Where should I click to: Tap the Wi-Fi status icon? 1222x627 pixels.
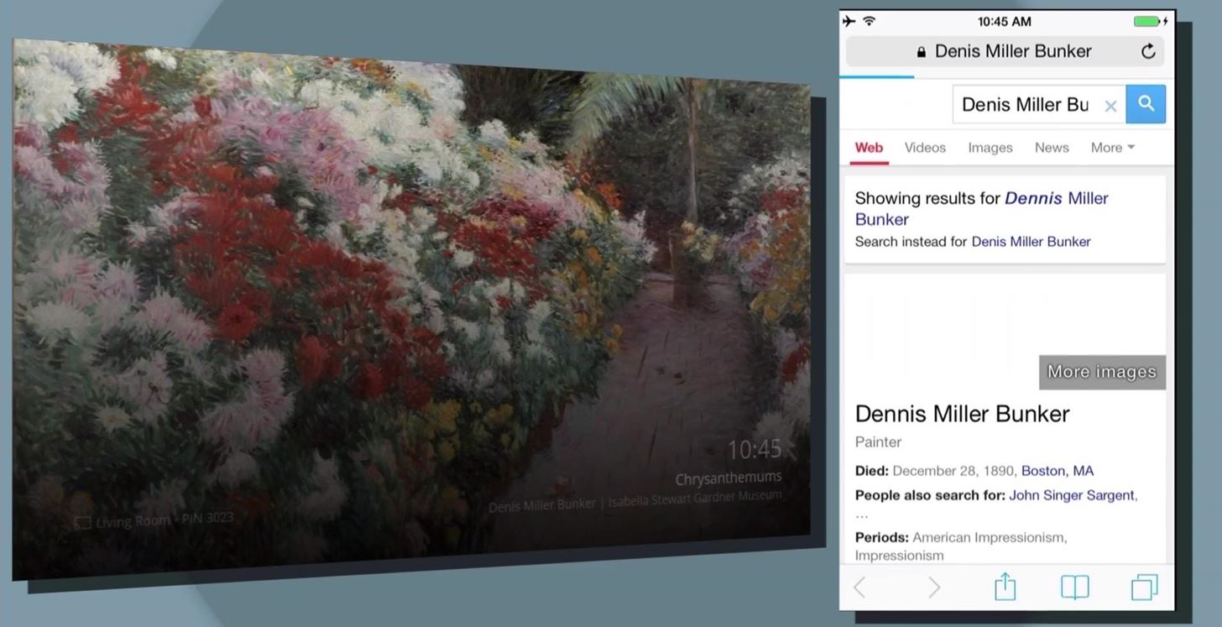click(869, 21)
